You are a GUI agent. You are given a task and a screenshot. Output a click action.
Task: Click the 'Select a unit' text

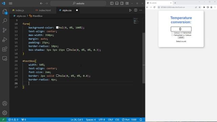pos(181,41)
